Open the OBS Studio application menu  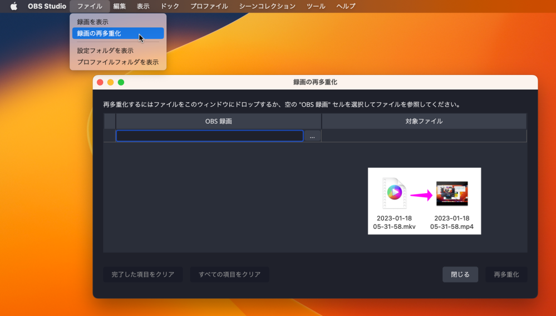[x=47, y=6]
